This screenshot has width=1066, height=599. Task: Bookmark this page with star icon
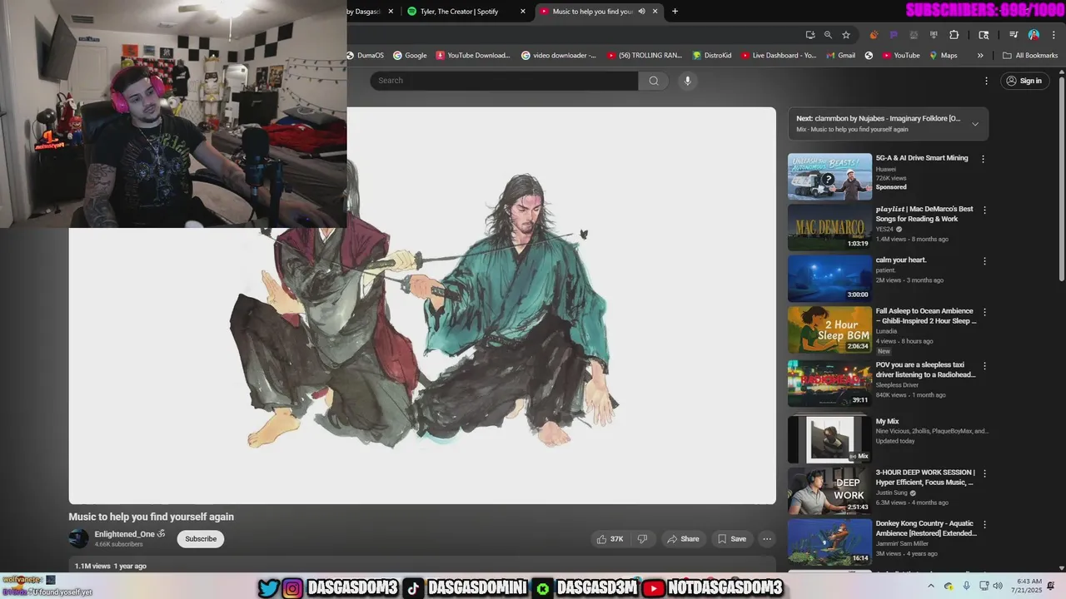(x=846, y=35)
